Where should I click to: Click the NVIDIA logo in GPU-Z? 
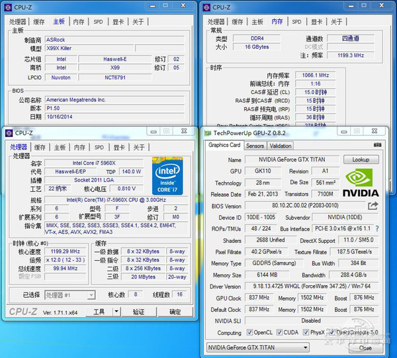361,182
